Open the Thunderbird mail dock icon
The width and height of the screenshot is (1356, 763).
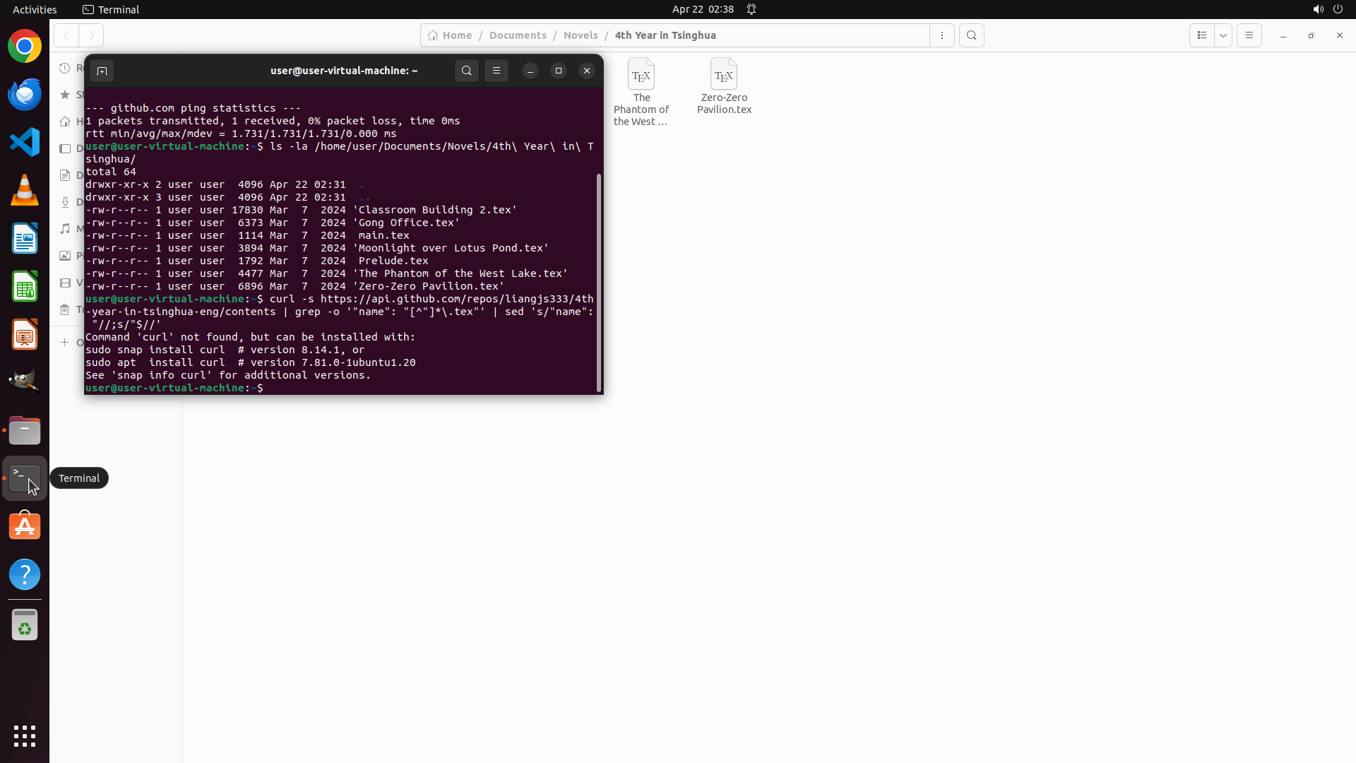[x=25, y=95]
